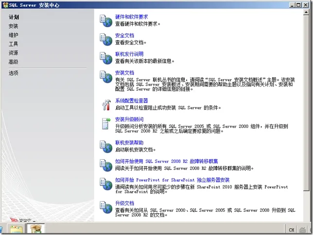Open the 安全文档 link

click(x=124, y=35)
